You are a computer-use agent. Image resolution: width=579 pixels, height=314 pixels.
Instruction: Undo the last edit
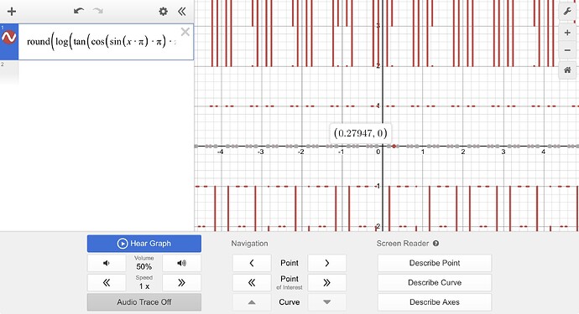tap(79, 11)
